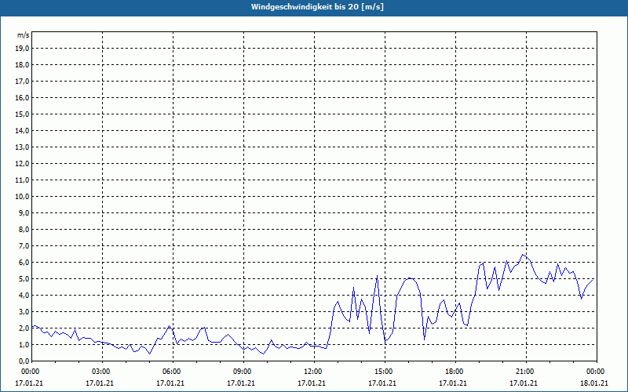Select the 19,0 y-axis label
628x392 pixels.
(22, 49)
